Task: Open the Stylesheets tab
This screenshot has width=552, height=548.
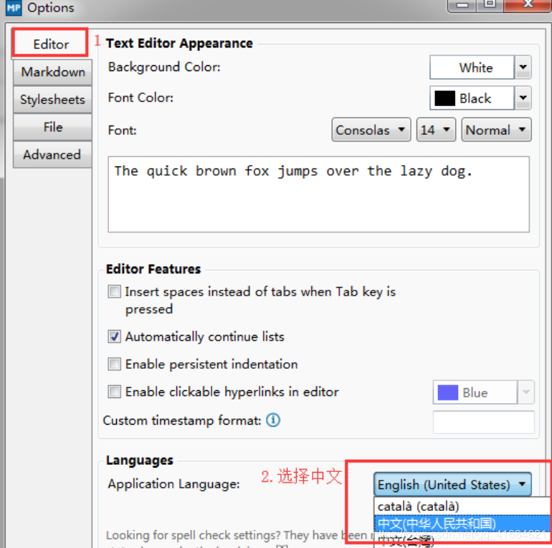Action: tap(53, 100)
